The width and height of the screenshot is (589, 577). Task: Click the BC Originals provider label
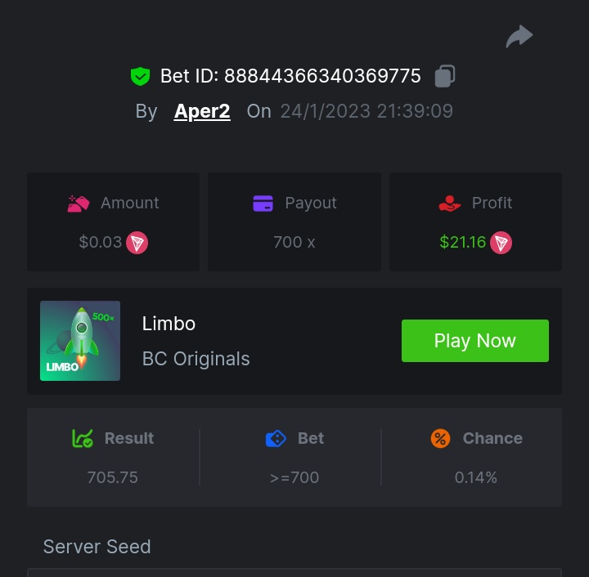point(196,359)
